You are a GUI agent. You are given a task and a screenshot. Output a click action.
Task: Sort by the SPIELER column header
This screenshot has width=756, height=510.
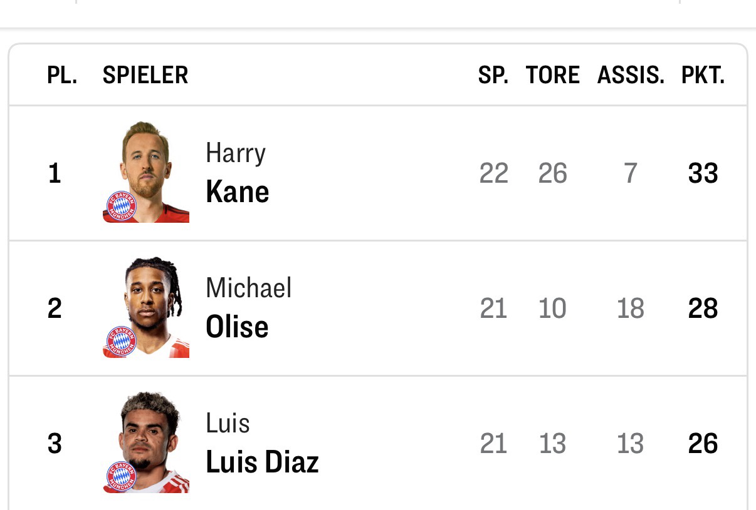pyautogui.click(x=145, y=75)
